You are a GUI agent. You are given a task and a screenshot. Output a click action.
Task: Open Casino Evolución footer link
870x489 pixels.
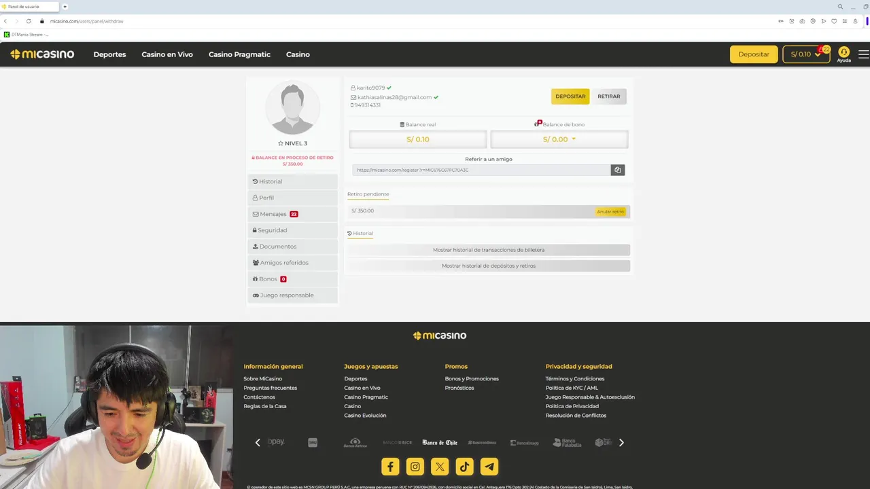coord(365,416)
